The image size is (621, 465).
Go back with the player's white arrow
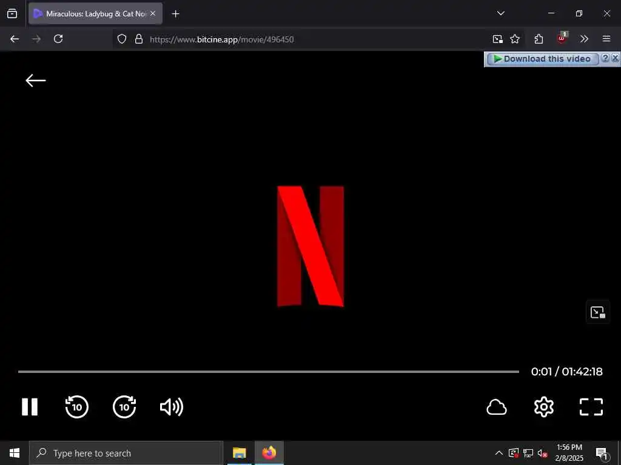(x=36, y=81)
